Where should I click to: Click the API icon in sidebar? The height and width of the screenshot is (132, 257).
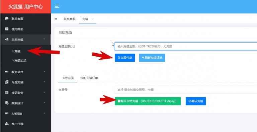(7, 113)
